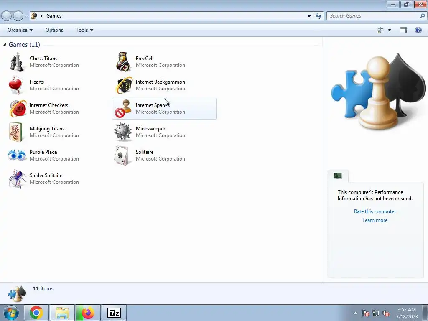Show hidden tray icons arrow
This screenshot has width=428, height=321.
[x=355, y=313]
